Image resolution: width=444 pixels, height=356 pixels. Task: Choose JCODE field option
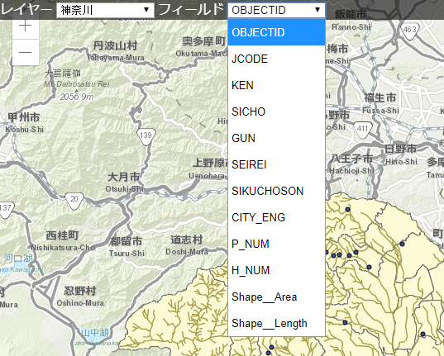tap(276, 59)
